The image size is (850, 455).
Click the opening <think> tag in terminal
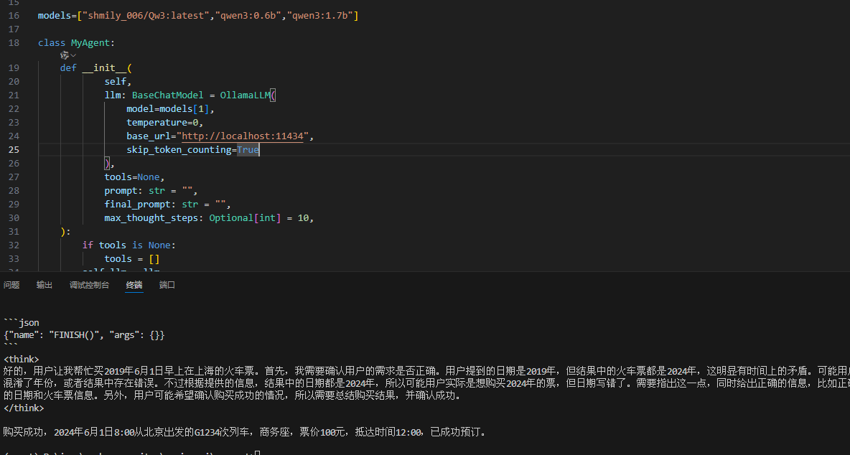[21, 359]
